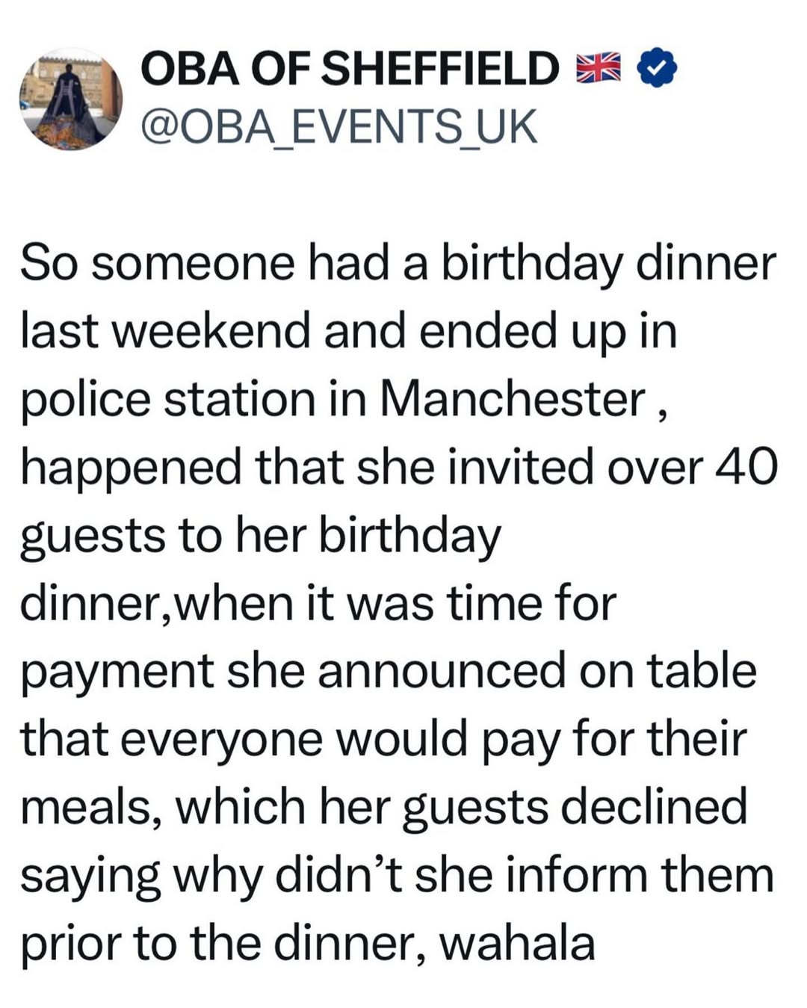Screen dimensions: 807x1008
Task: Click the line 'saying why didn't she inform them'
Action: [x=397, y=875]
